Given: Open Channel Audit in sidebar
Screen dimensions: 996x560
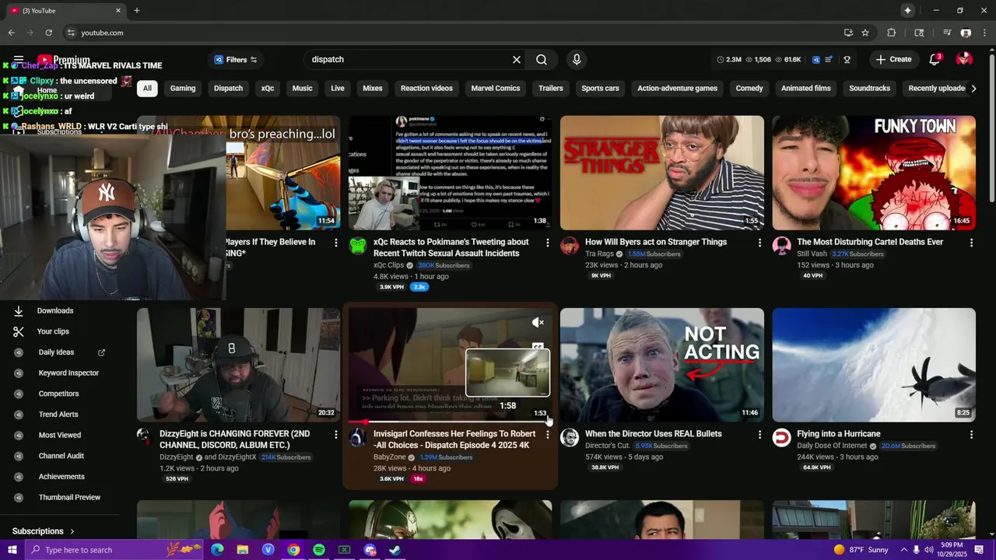Looking at the screenshot, I should (61, 456).
